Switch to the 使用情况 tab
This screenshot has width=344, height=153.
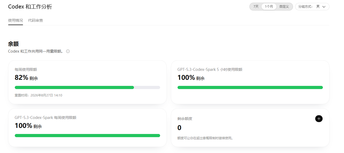click(16, 20)
